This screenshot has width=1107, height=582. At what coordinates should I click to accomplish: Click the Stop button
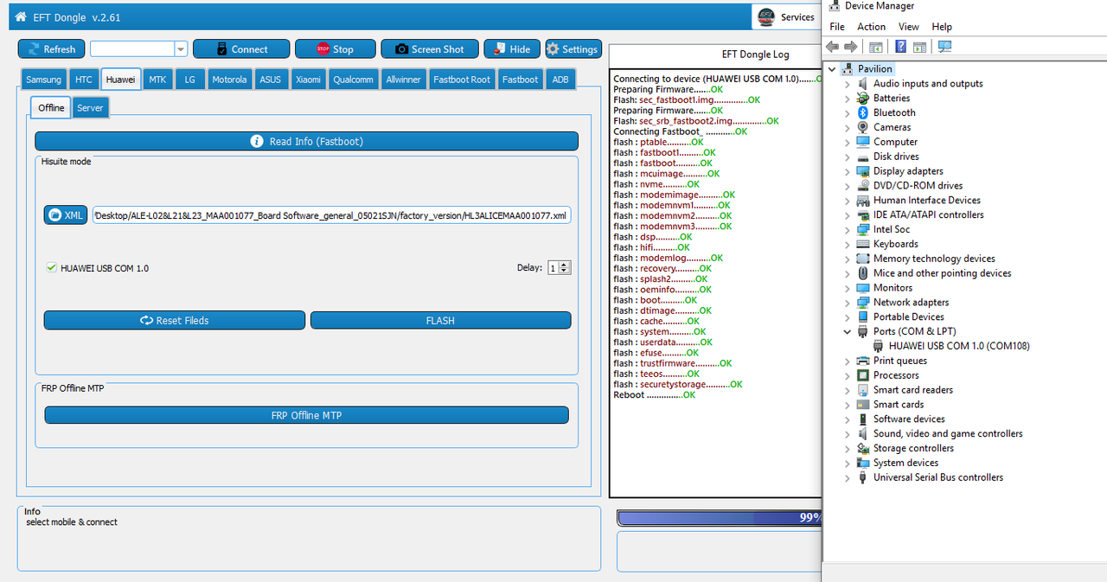pos(336,49)
